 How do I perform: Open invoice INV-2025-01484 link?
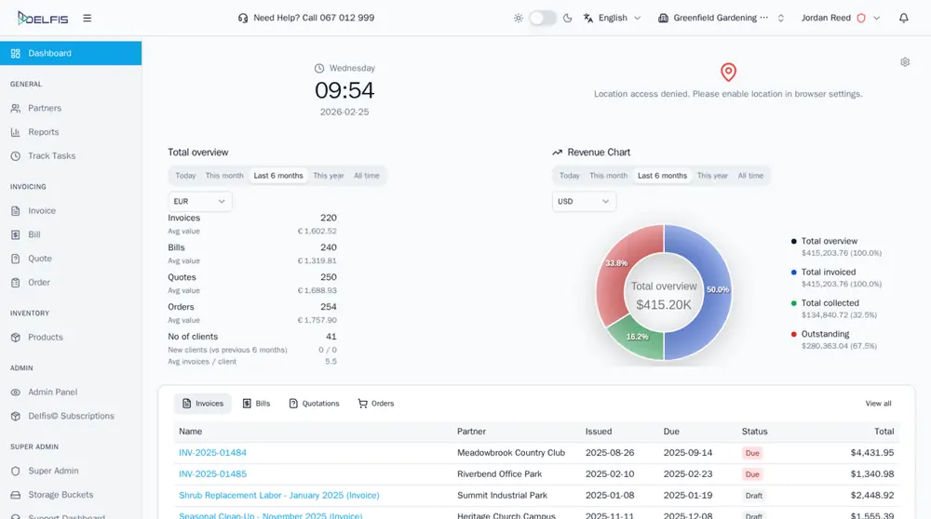(212, 453)
